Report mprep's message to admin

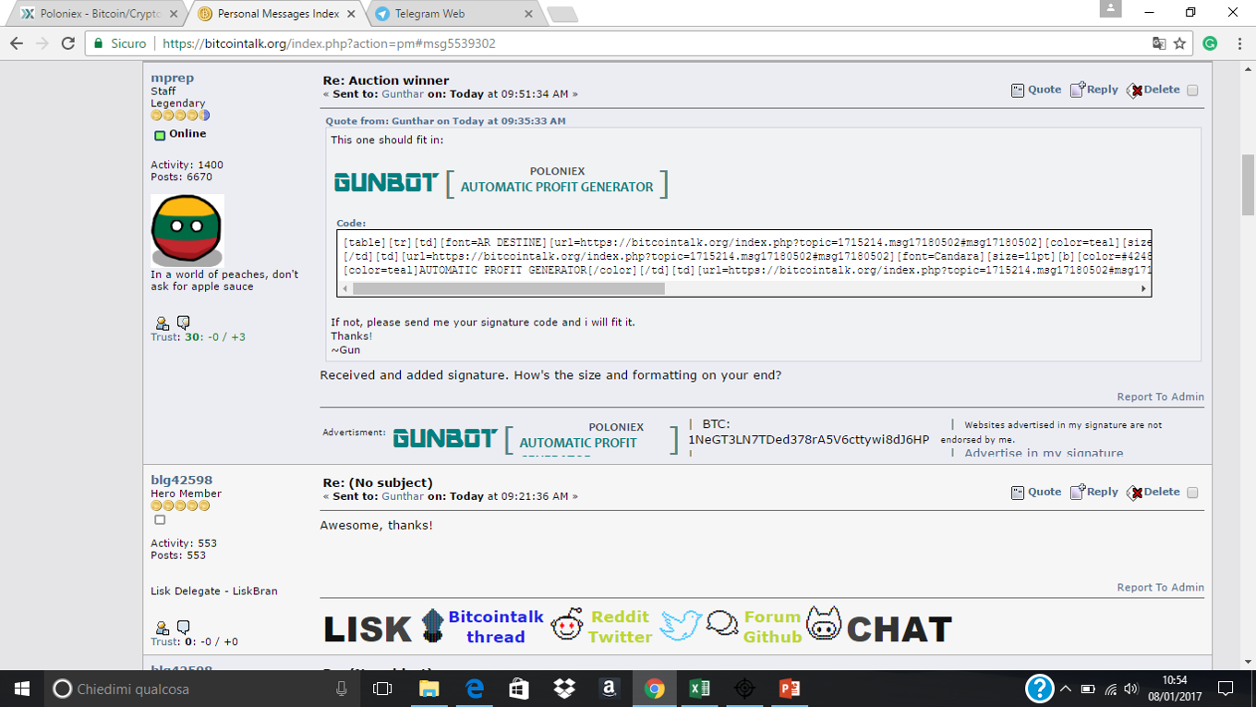(x=1160, y=396)
